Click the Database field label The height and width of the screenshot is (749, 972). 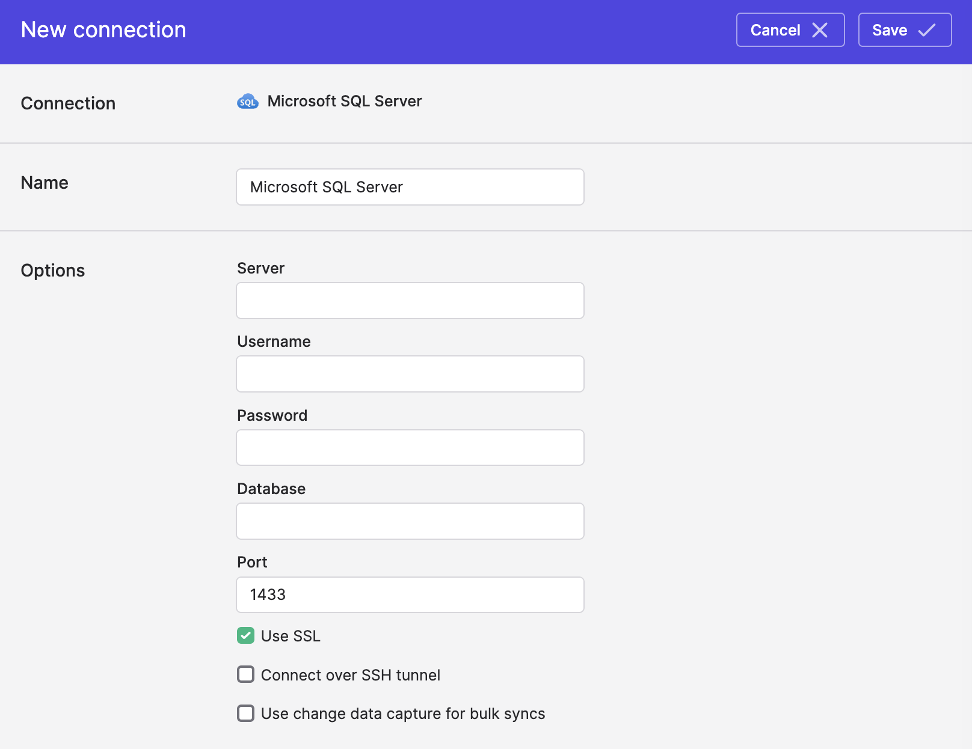[271, 489]
